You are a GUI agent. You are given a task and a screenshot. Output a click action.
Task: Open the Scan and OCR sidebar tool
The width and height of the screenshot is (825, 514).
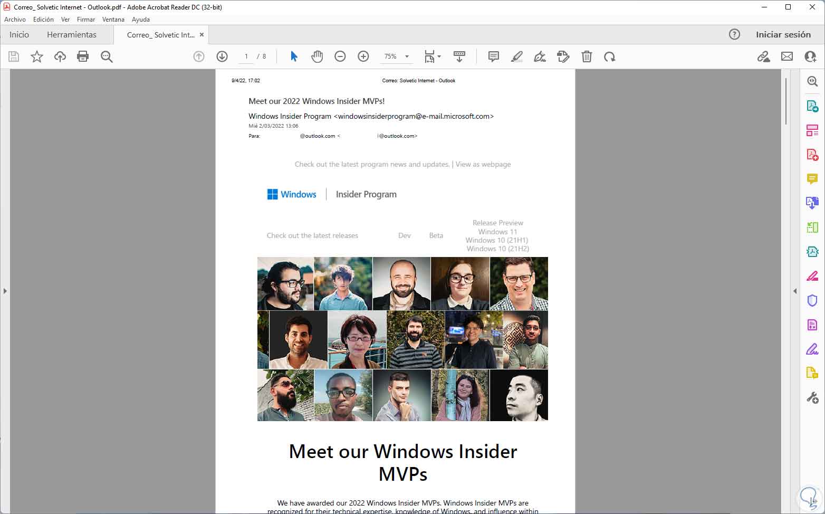pos(812,252)
